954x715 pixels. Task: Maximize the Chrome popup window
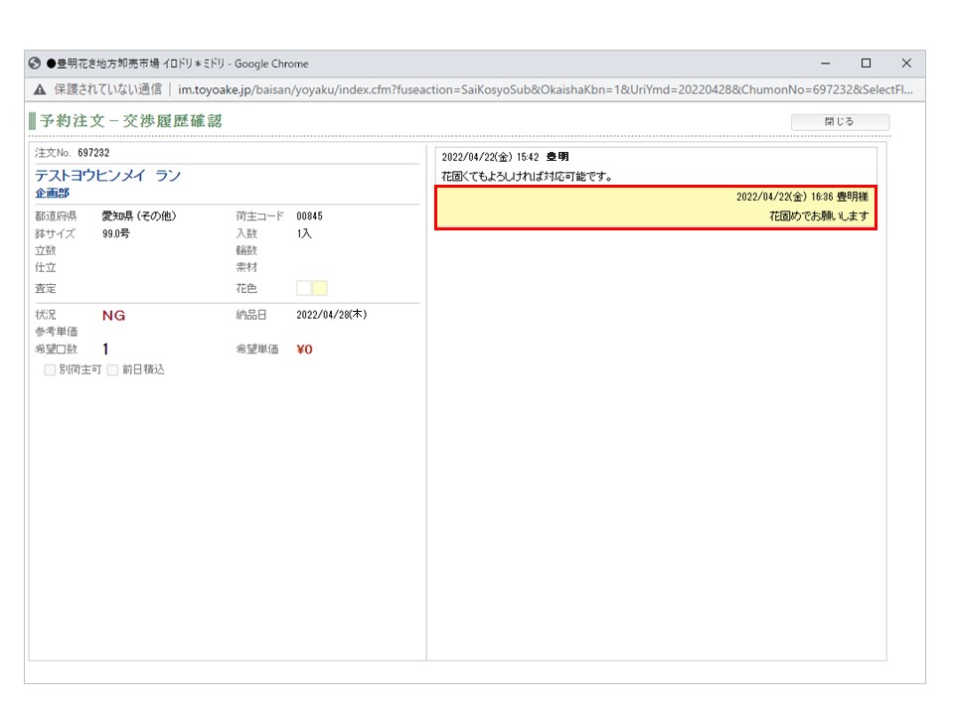point(866,64)
